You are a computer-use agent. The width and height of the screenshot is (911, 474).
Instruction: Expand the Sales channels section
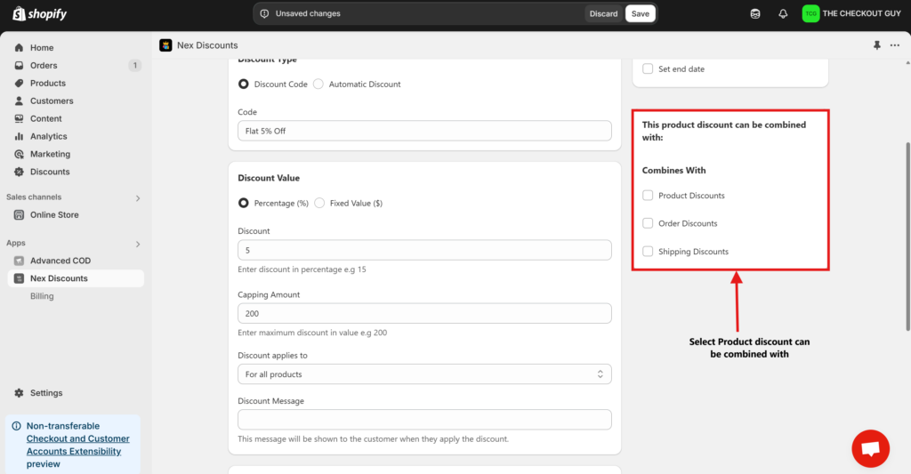tap(137, 197)
